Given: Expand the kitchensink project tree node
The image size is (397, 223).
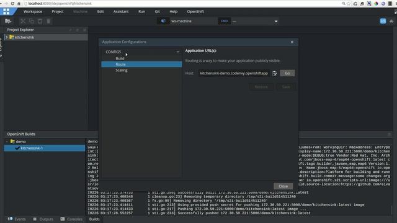Looking at the screenshot, I should tap(7, 37).
